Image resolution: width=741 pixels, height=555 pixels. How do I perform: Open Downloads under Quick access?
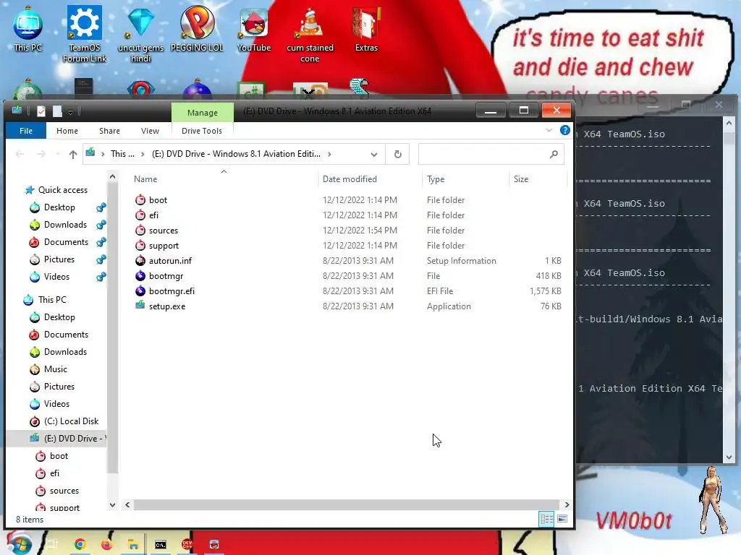point(65,225)
